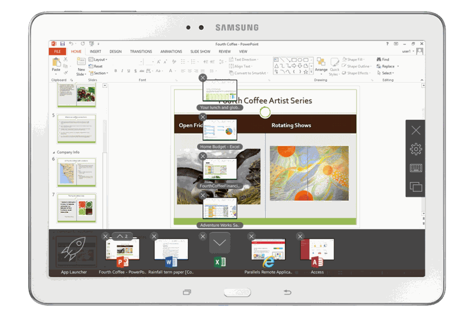Show the keyboard from side toolbar
Image resolution: width=474 pixels, height=316 pixels.
[x=416, y=168]
